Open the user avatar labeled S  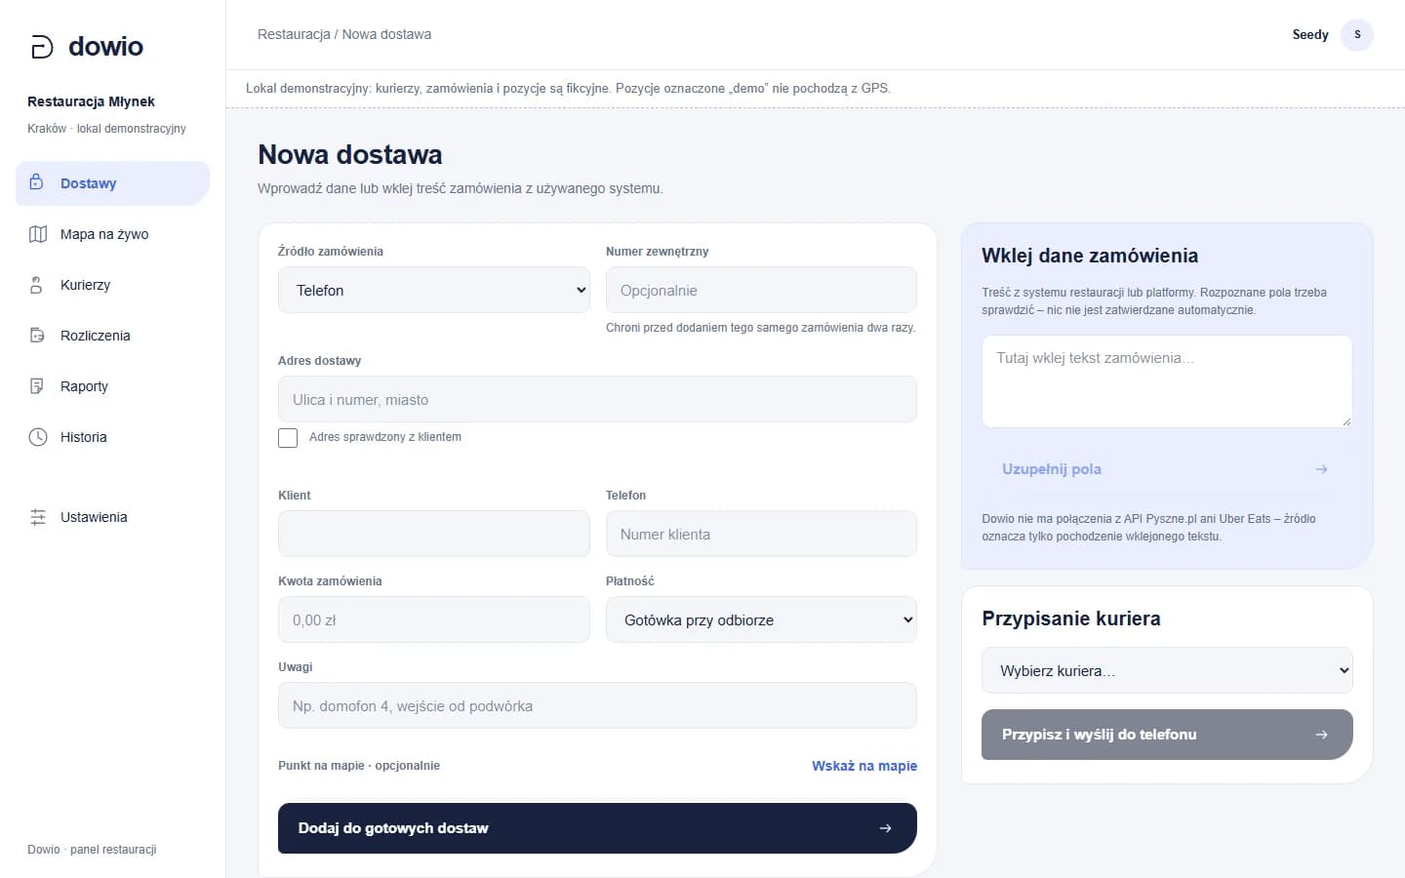1357,34
